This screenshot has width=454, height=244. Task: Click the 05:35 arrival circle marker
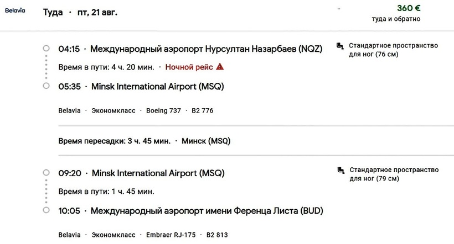click(x=47, y=86)
